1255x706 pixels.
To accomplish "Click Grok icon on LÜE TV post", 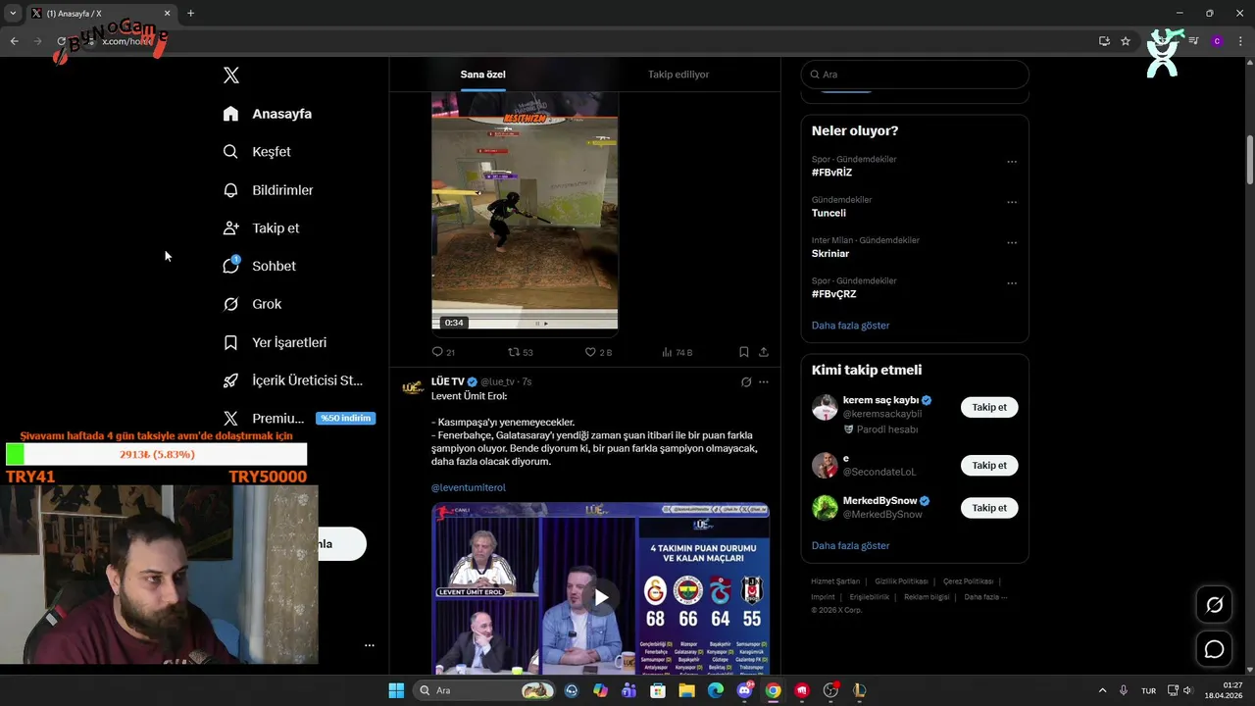I will [746, 382].
